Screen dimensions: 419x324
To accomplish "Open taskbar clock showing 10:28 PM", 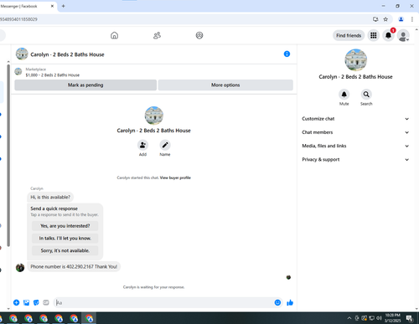I will coord(392,318).
